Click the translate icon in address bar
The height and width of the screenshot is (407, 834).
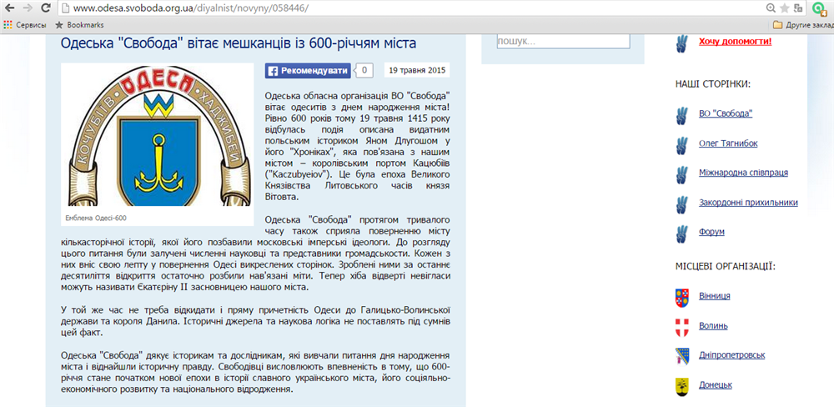point(797,8)
